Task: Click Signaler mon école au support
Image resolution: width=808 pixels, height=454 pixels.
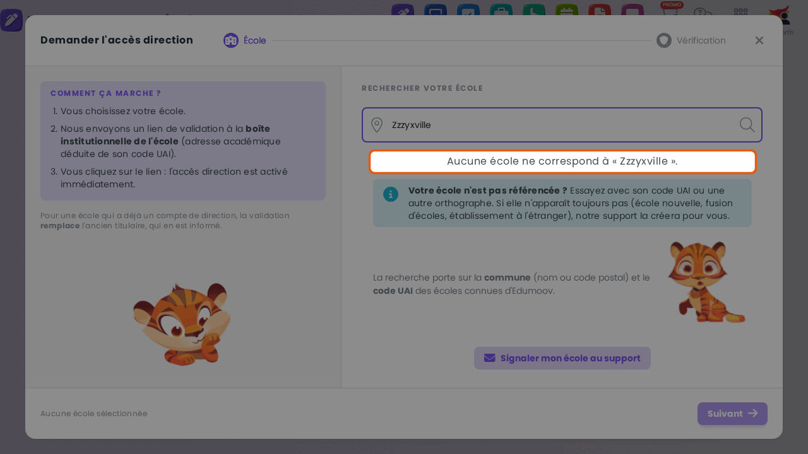Action: (x=562, y=358)
